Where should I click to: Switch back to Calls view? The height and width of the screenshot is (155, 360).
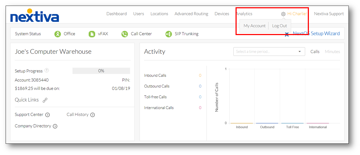[x=315, y=51]
